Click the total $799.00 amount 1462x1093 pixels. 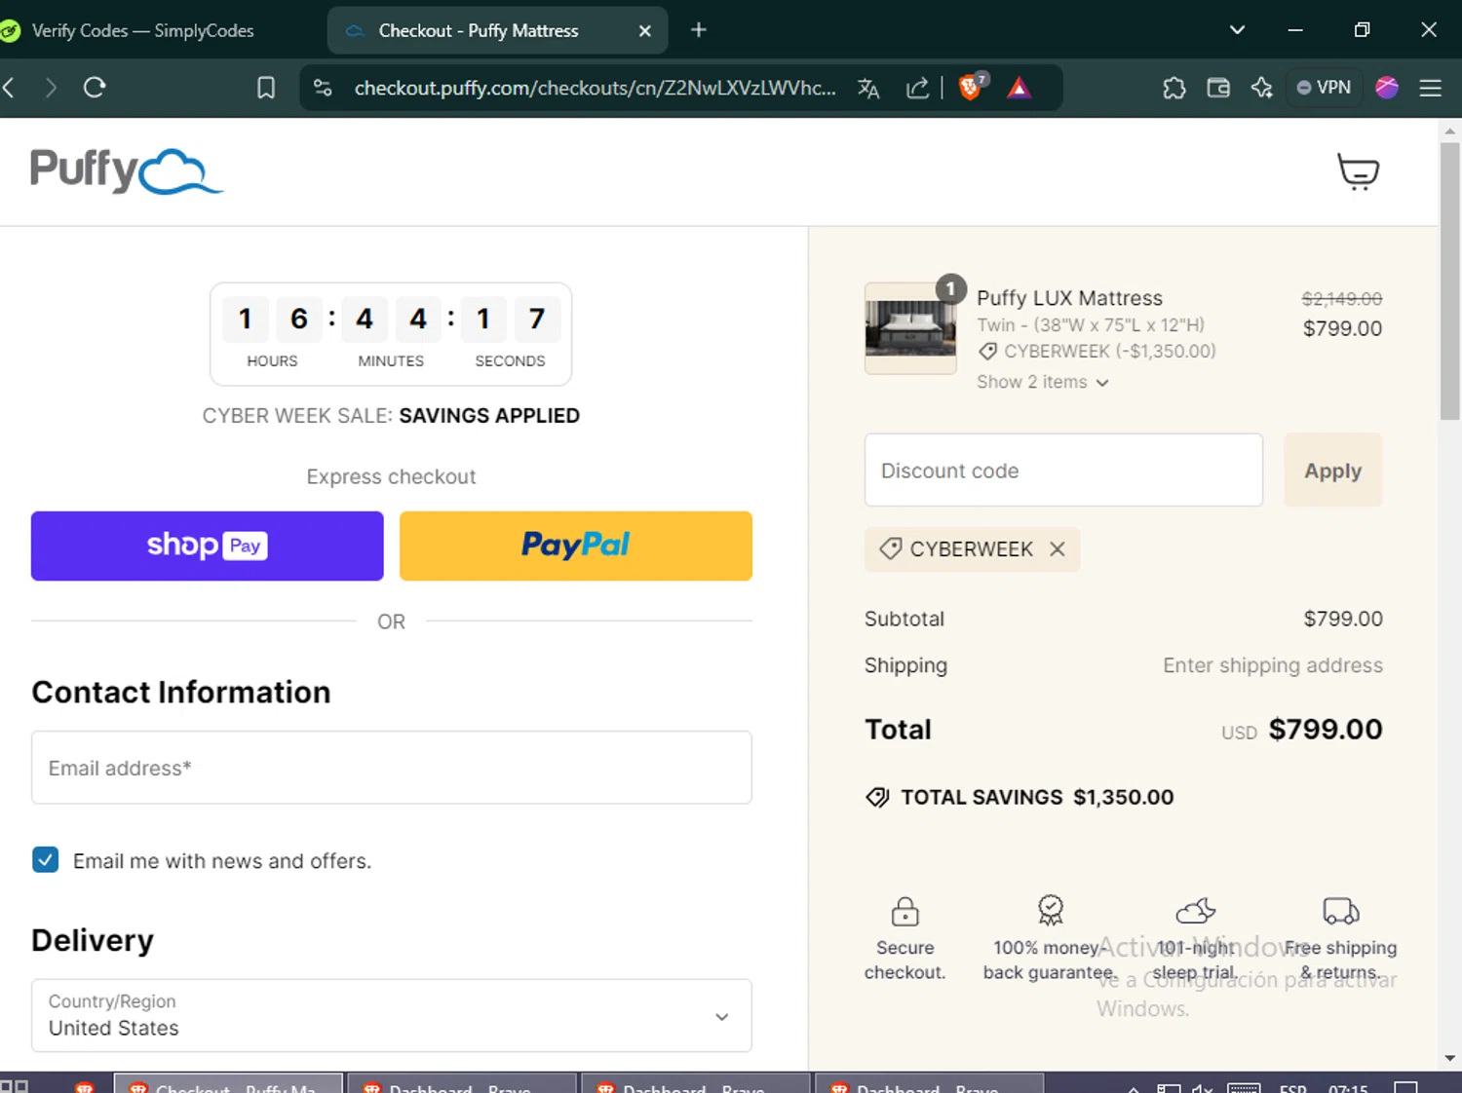[x=1325, y=730]
